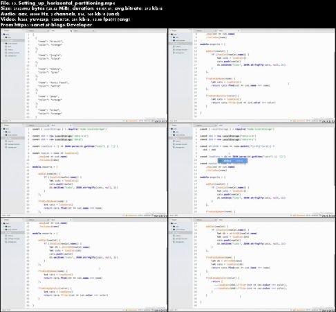
Task: Open the middle-left thumbnail with the require statement
Action: point(84,170)
